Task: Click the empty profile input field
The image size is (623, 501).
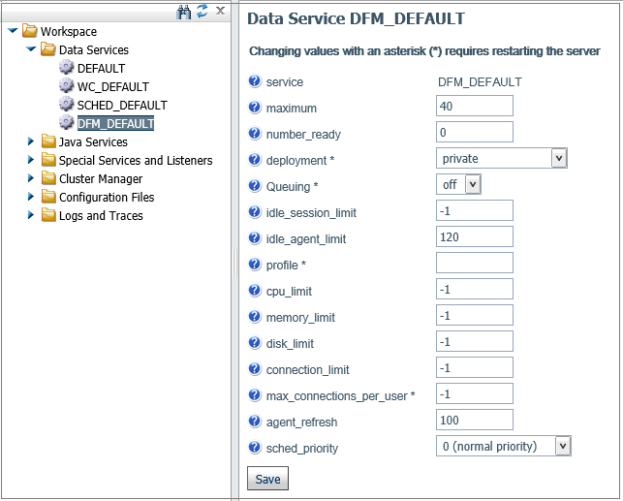Action: point(475,263)
